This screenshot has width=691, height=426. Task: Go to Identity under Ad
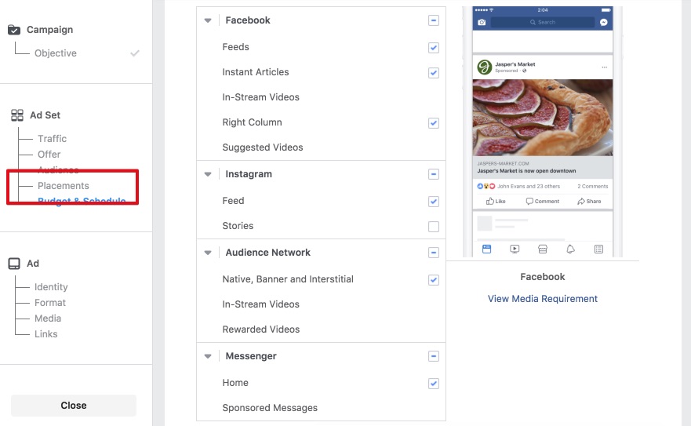coord(51,287)
